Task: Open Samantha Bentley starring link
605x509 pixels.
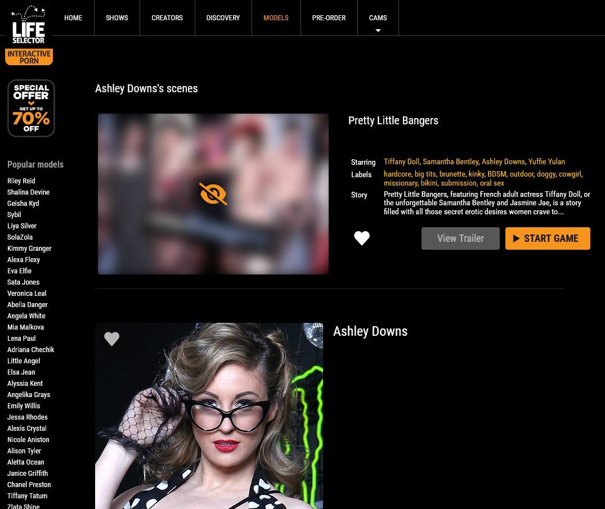Action: point(450,161)
